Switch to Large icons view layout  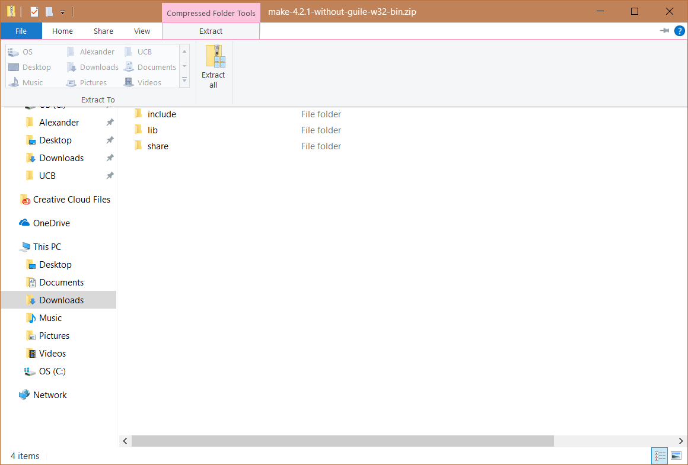tap(676, 456)
